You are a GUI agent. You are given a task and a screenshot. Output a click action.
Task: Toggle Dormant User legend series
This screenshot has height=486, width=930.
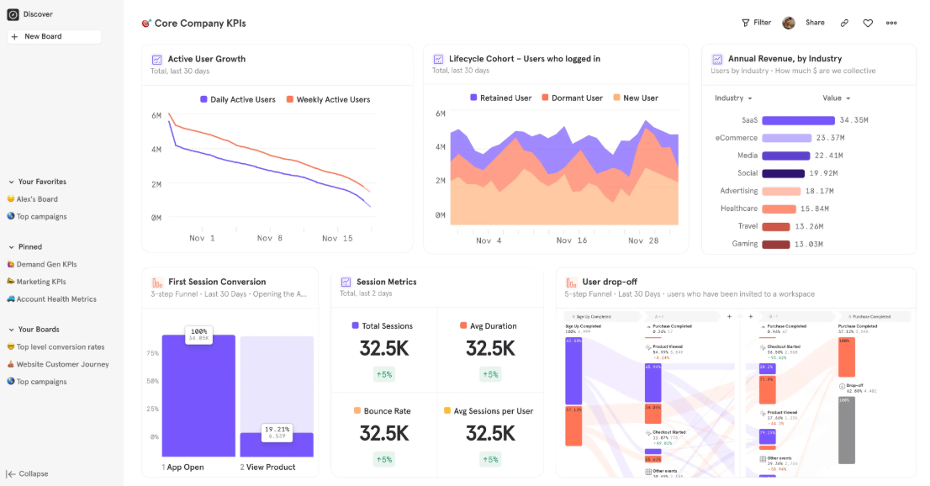pyautogui.click(x=572, y=98)
